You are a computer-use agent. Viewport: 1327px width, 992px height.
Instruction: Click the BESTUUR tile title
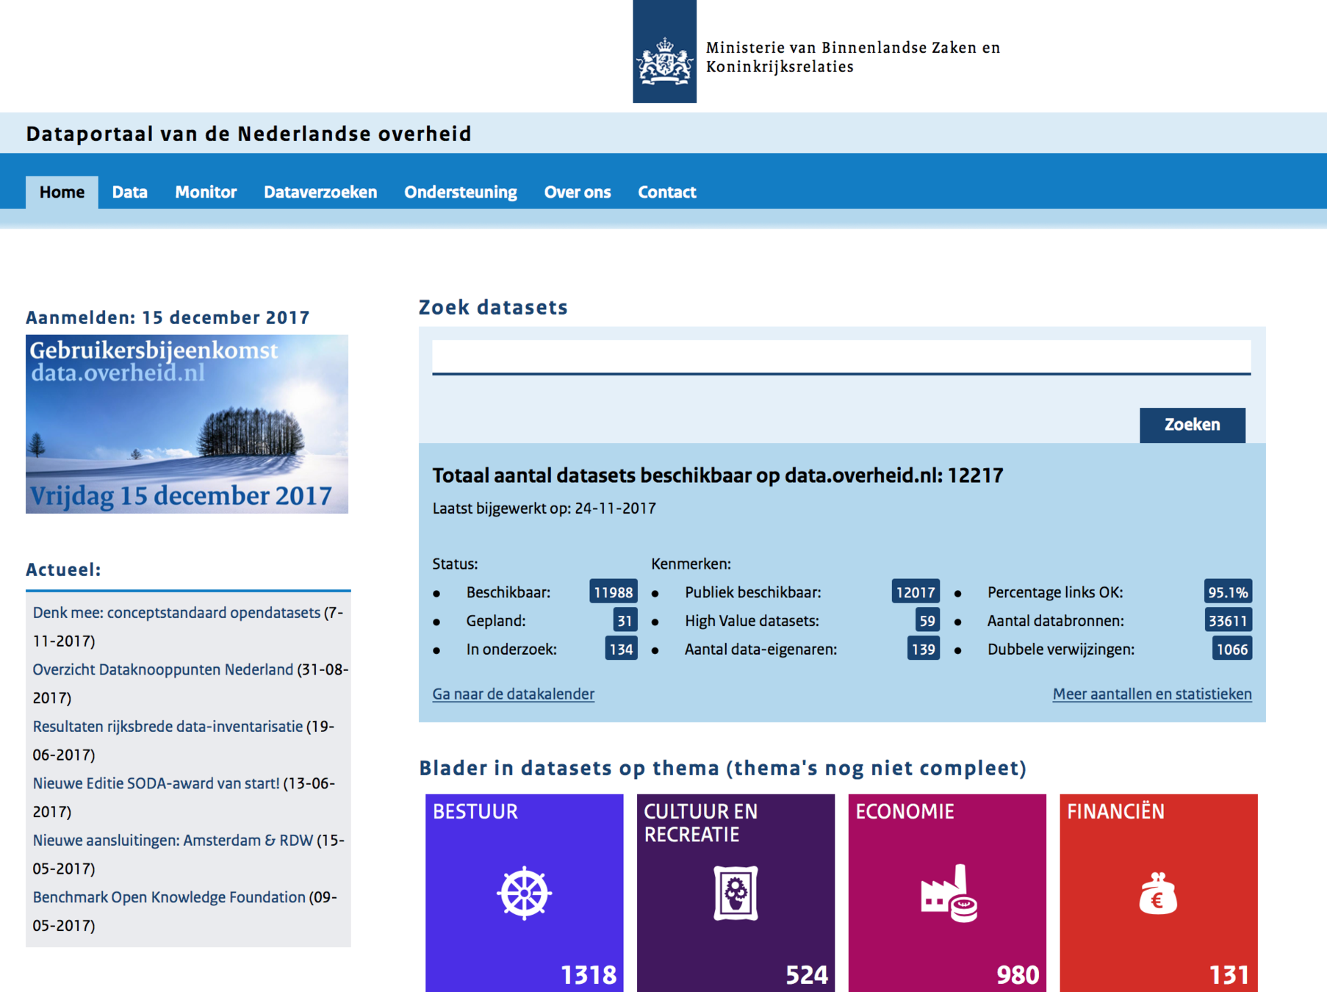coord(475,811)
